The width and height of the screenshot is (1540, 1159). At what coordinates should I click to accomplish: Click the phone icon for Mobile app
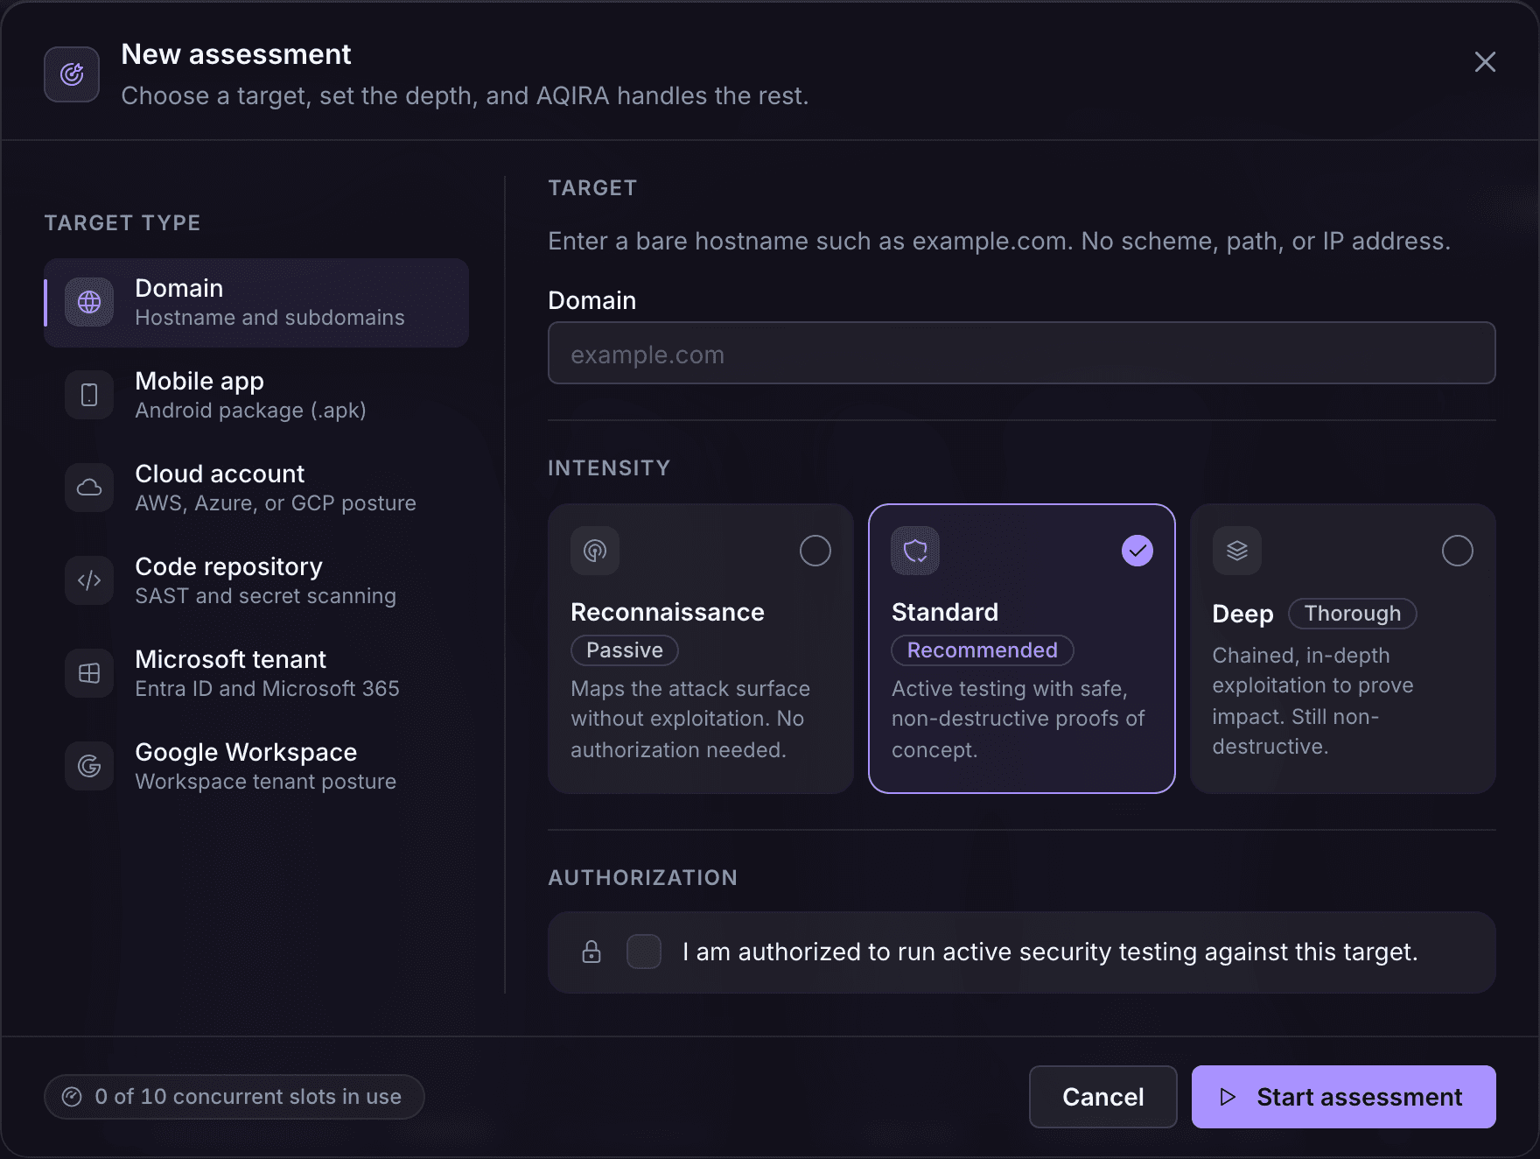[89, 395]
